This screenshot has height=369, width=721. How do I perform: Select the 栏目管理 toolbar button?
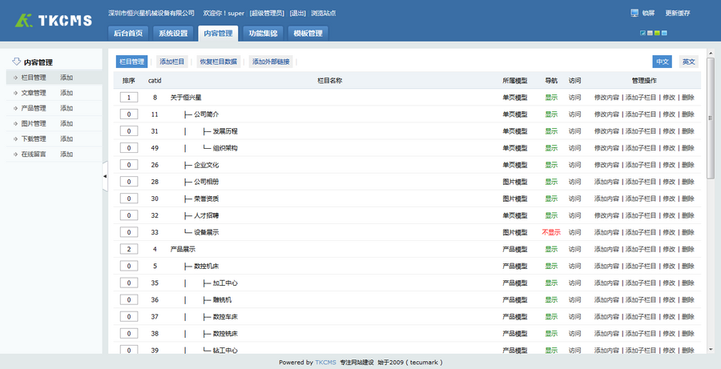point(132,62)
